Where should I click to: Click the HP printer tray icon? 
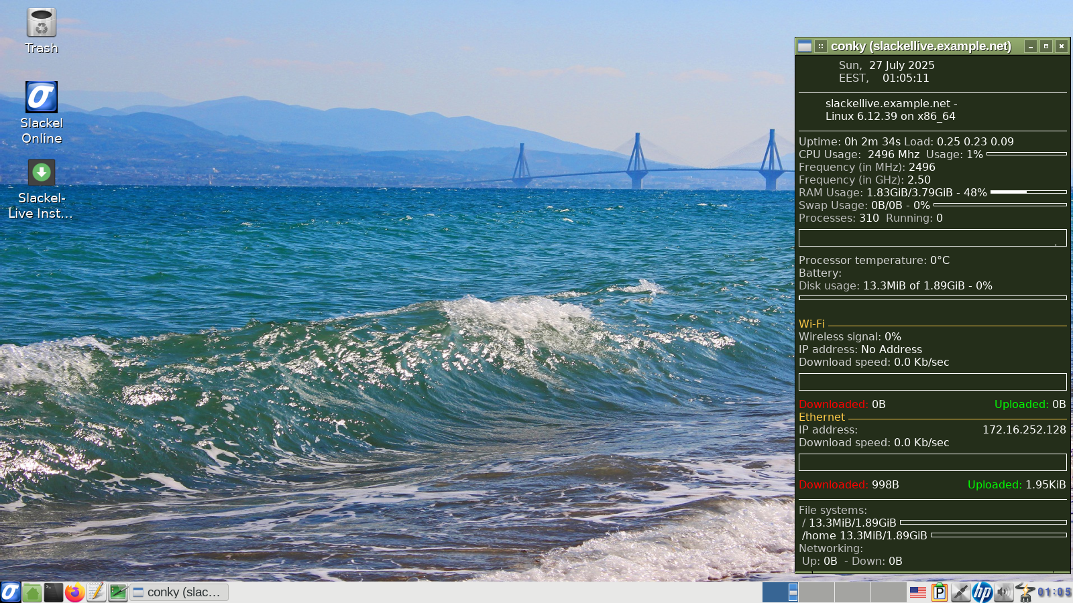[982, 592]
